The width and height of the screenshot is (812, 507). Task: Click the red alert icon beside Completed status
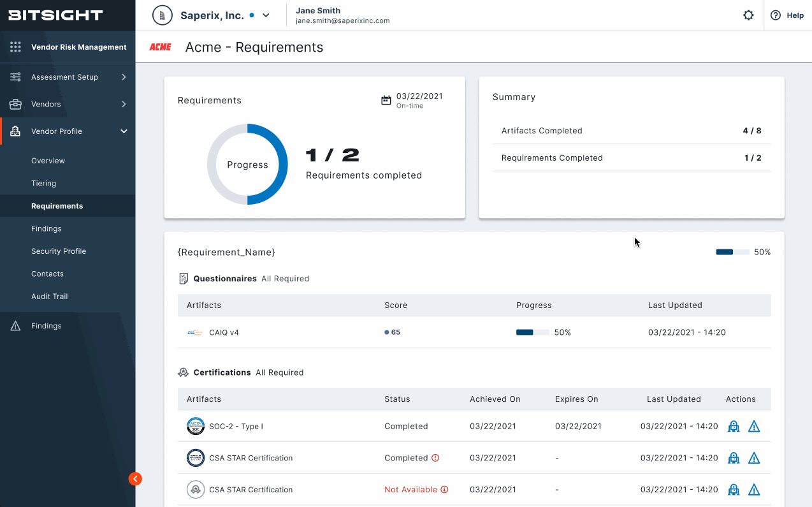(436, 458)
